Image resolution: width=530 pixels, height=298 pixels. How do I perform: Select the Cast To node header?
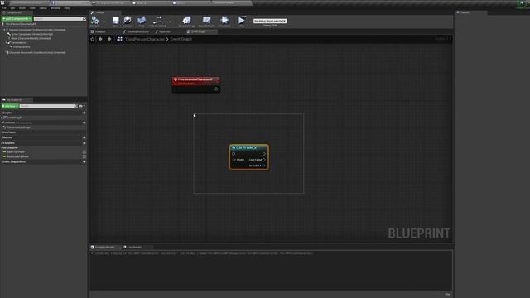(x=249, y=148)
